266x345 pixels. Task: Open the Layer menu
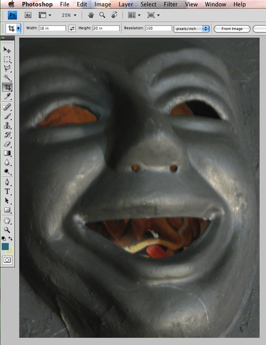pyautogui.click(x=126, y=4)
